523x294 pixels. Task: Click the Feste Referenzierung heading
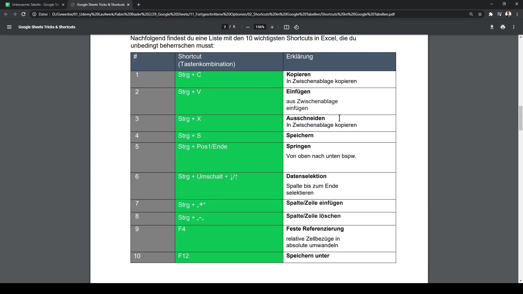coord(315,229)
